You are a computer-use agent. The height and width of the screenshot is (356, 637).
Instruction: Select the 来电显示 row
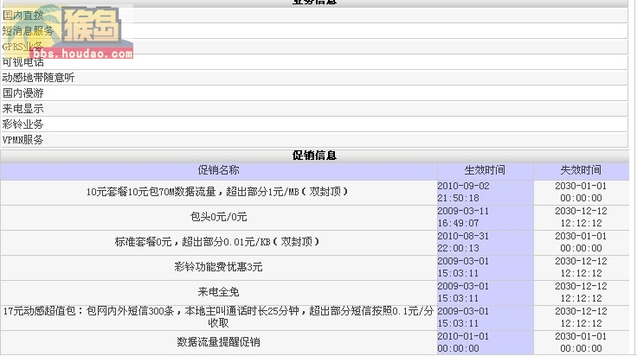tap(314, 109)
